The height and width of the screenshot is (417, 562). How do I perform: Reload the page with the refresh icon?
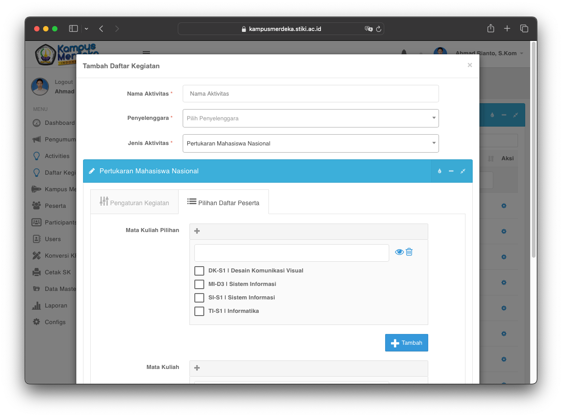(x=378, y=29)
